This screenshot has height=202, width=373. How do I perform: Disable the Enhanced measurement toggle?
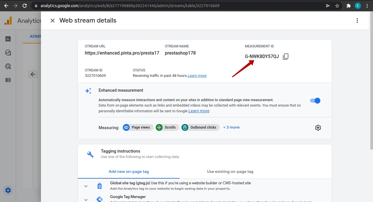(x=315, y=101)
